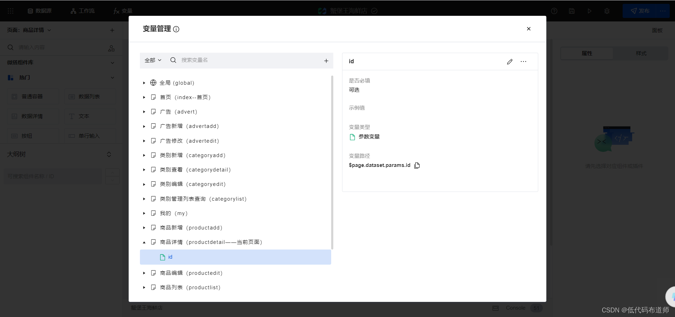Select 商品新增 (productadd) label
This screenshot has height=317, width=675.
[x=191, y=228]
